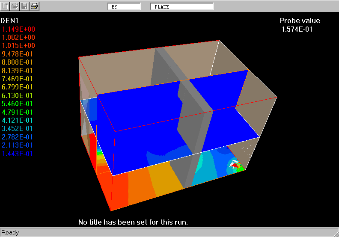Image resolution: width=339 pixels, height=237 pixels.
Task: Select the 1.149E+00 red legend value
Action: [x=19, y=29]
